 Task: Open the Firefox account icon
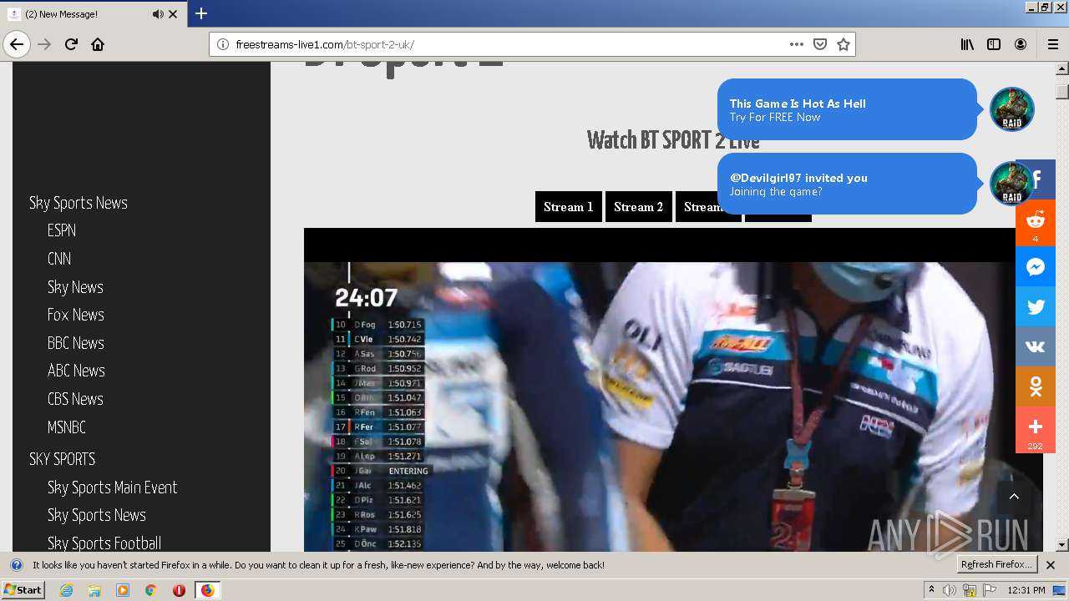coord(1021,44)
